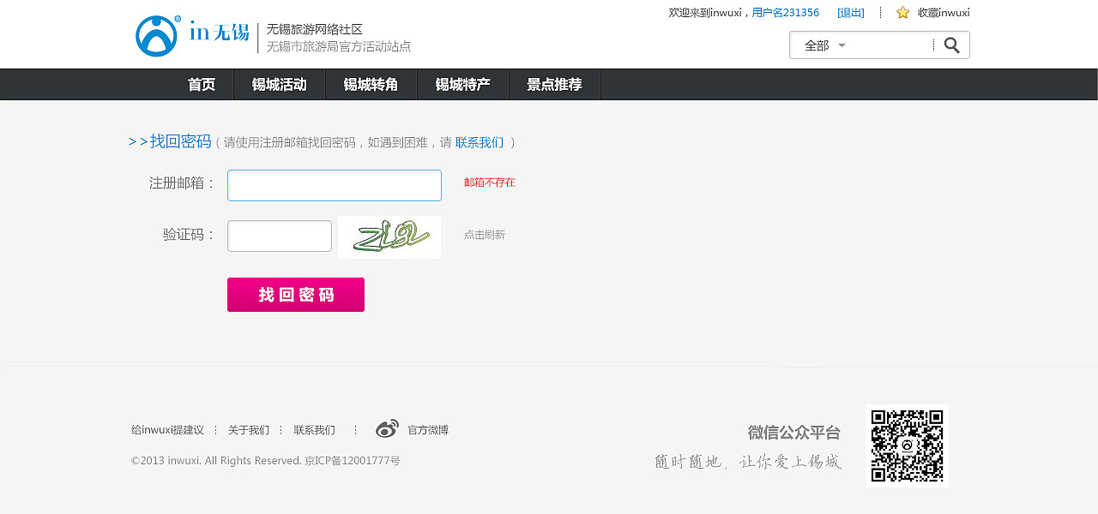Open the 锡城活动 navigation tab

coord(279,84)
